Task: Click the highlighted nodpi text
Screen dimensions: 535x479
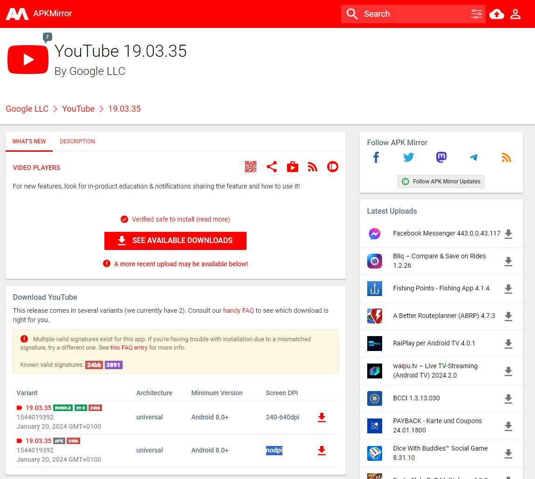Action: (274, 450)
